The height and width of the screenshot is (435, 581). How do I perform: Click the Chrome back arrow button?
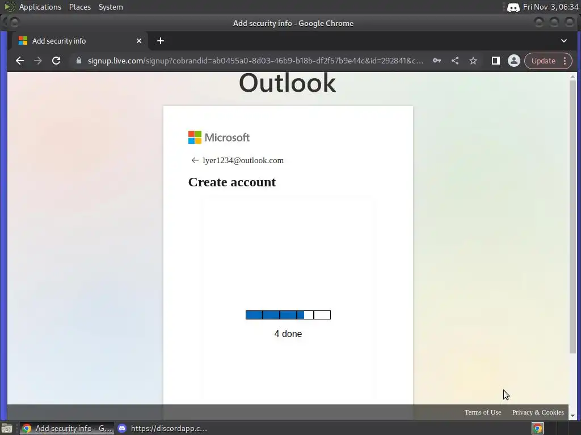(20, 61)
